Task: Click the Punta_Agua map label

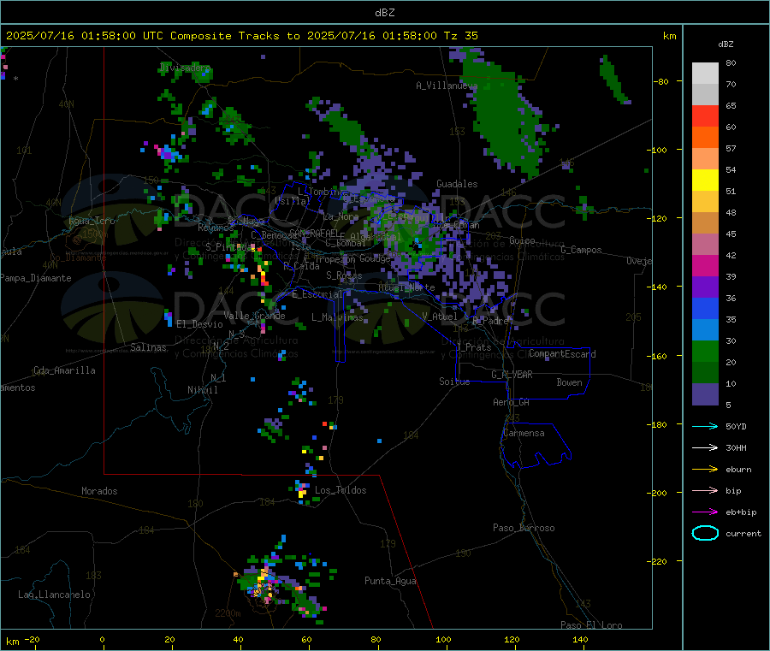Action: 390,581
